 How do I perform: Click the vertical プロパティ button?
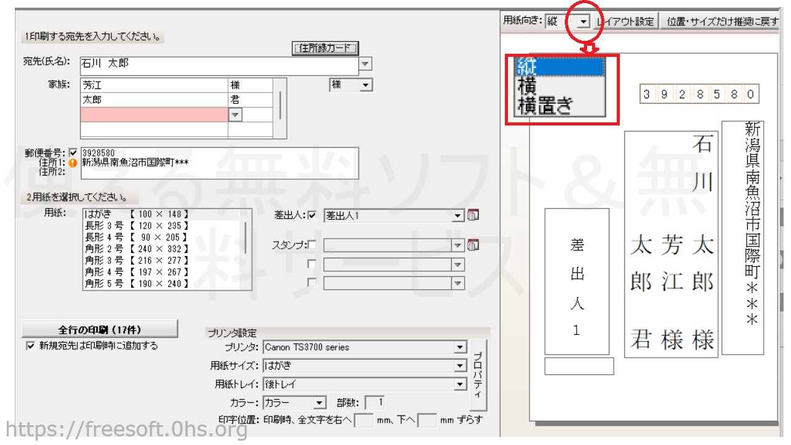pyautogui.click(x=478, y=375)
